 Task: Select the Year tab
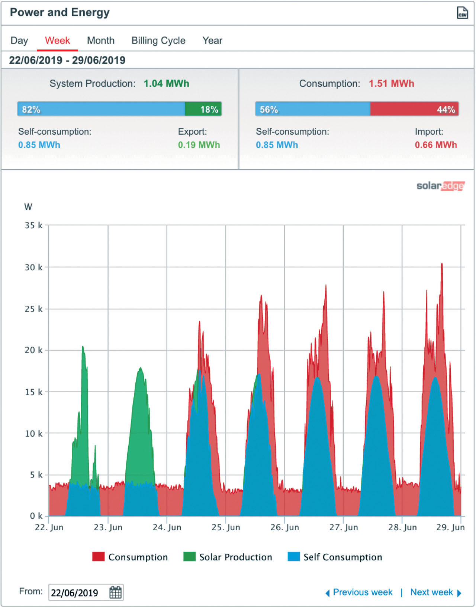click(x=212, y=41)
